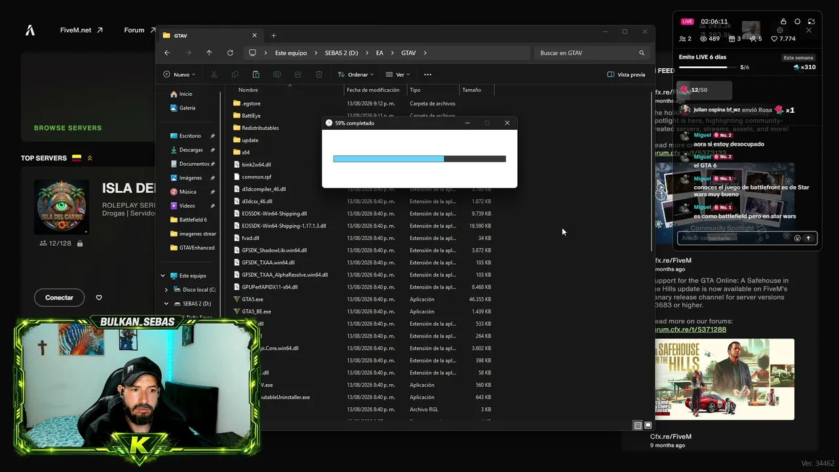Switch to large thumbnails view icon
This screenshot has width=839, height=472.
coord(648,425)
